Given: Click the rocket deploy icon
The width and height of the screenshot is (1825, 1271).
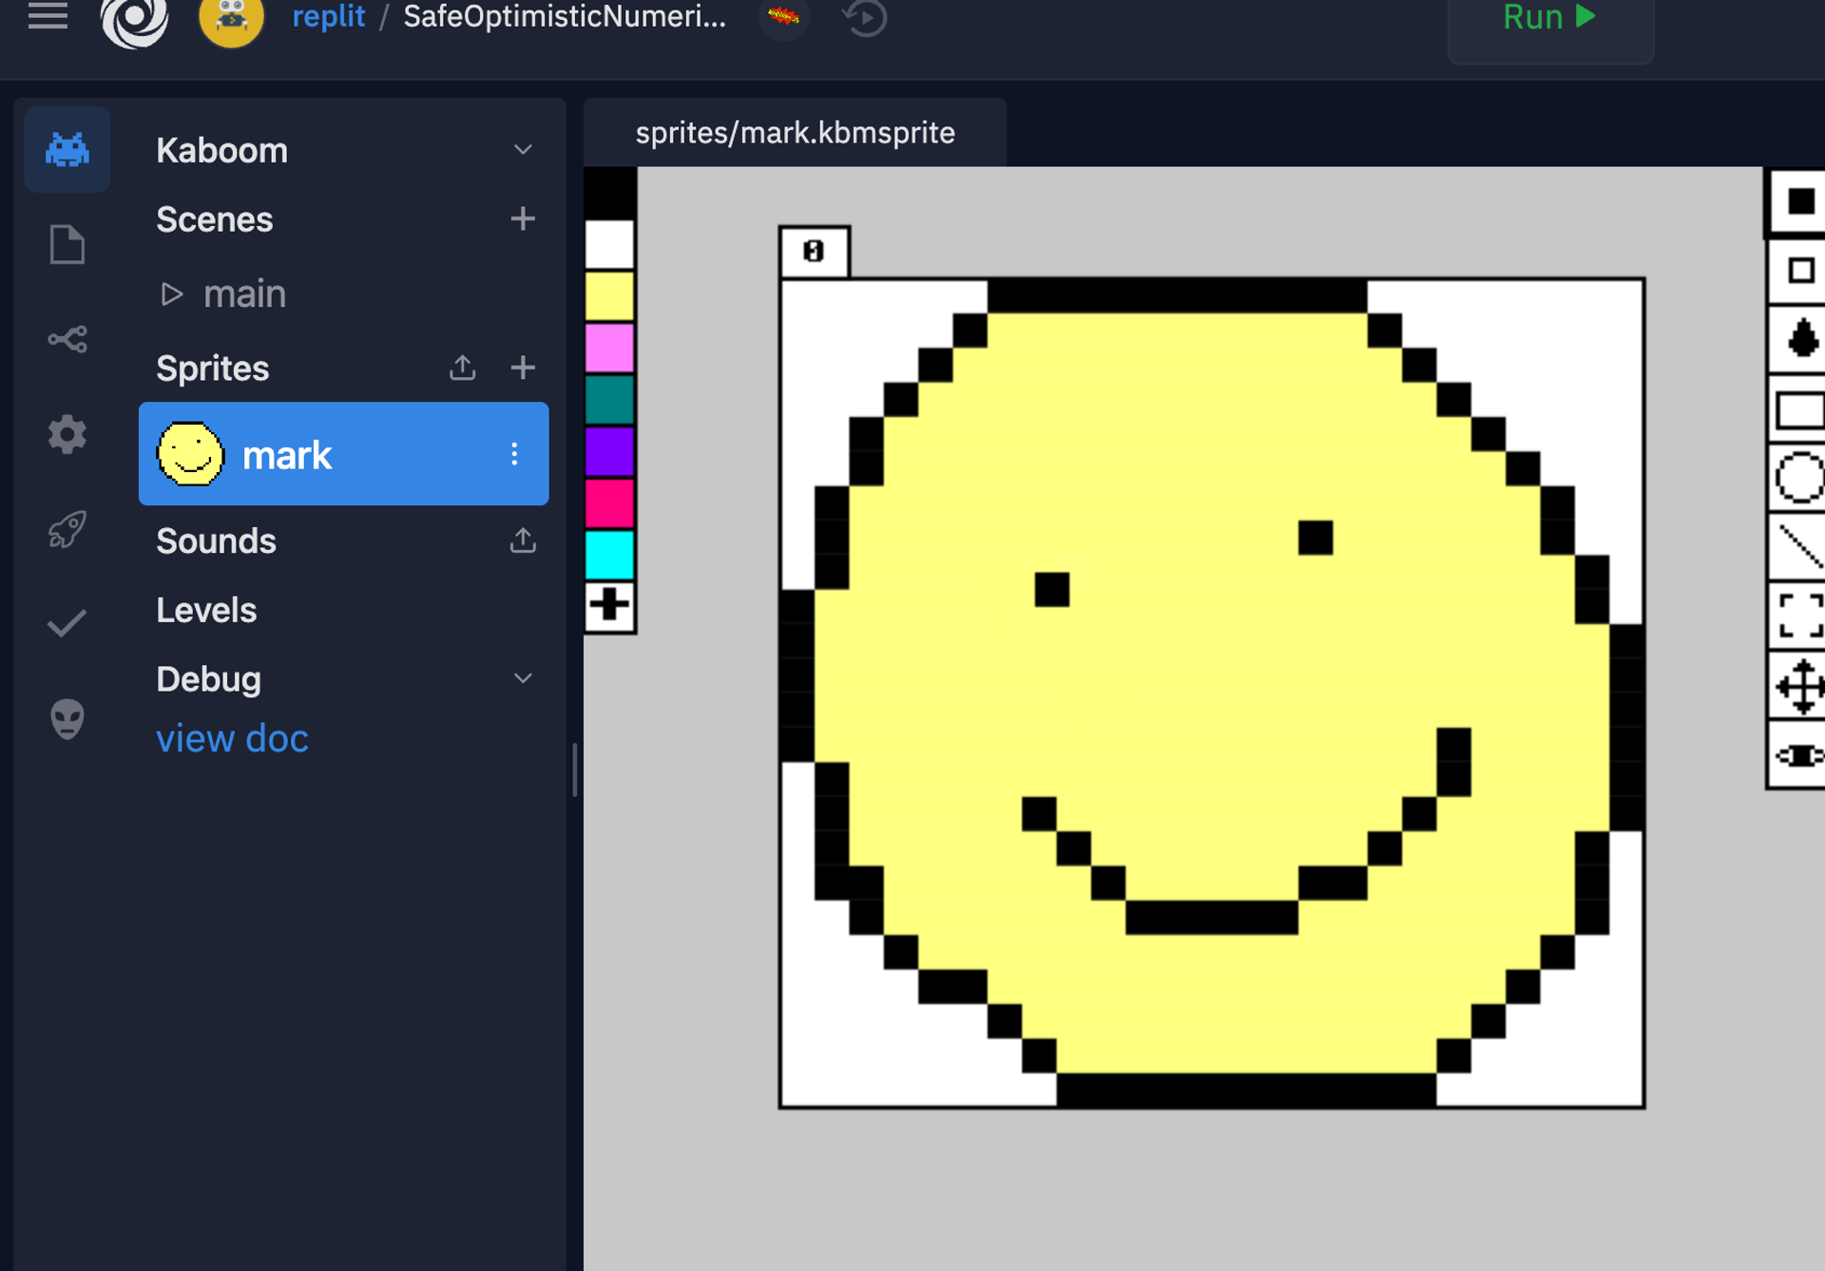Looking at the screenshot, I should [x=67, y=529].
